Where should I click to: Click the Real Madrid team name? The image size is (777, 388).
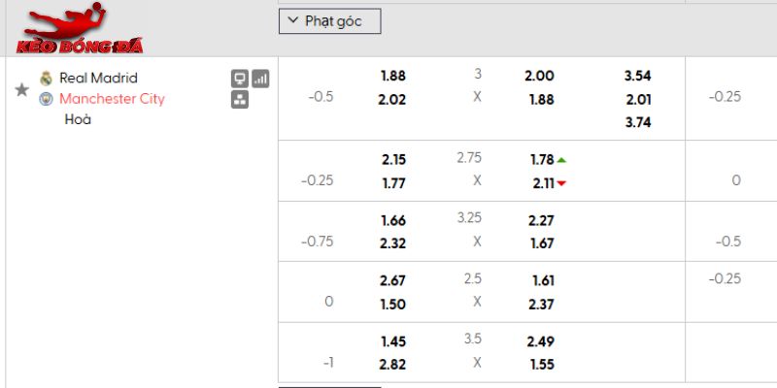[98, 78]
